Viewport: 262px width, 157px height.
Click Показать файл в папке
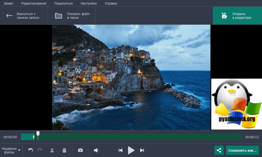tap(71, 16)
